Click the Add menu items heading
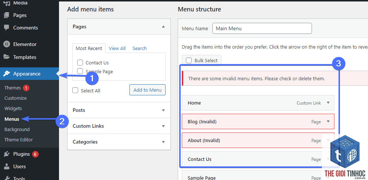368x180 pixels. click(90, 9)
